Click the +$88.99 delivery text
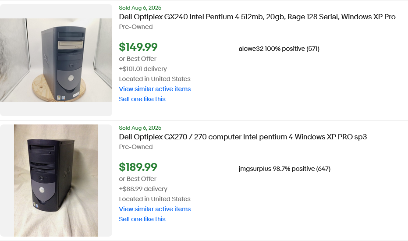The width and height of the screenshot is (408, 241). (143, 189)
